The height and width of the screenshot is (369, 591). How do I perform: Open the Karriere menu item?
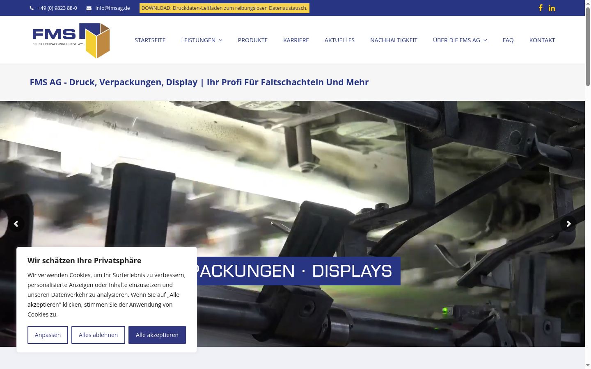296,40
